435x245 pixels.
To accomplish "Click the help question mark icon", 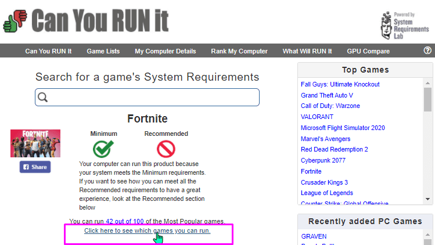I will point(427,51).
